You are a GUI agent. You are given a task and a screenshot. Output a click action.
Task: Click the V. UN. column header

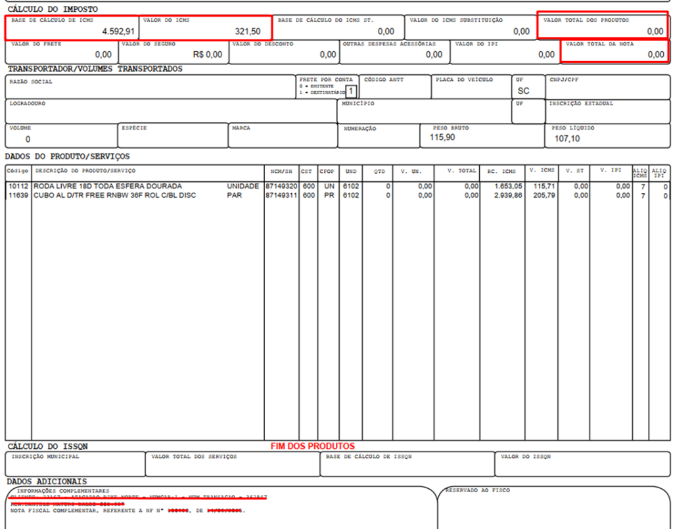[x=411, y=171]
